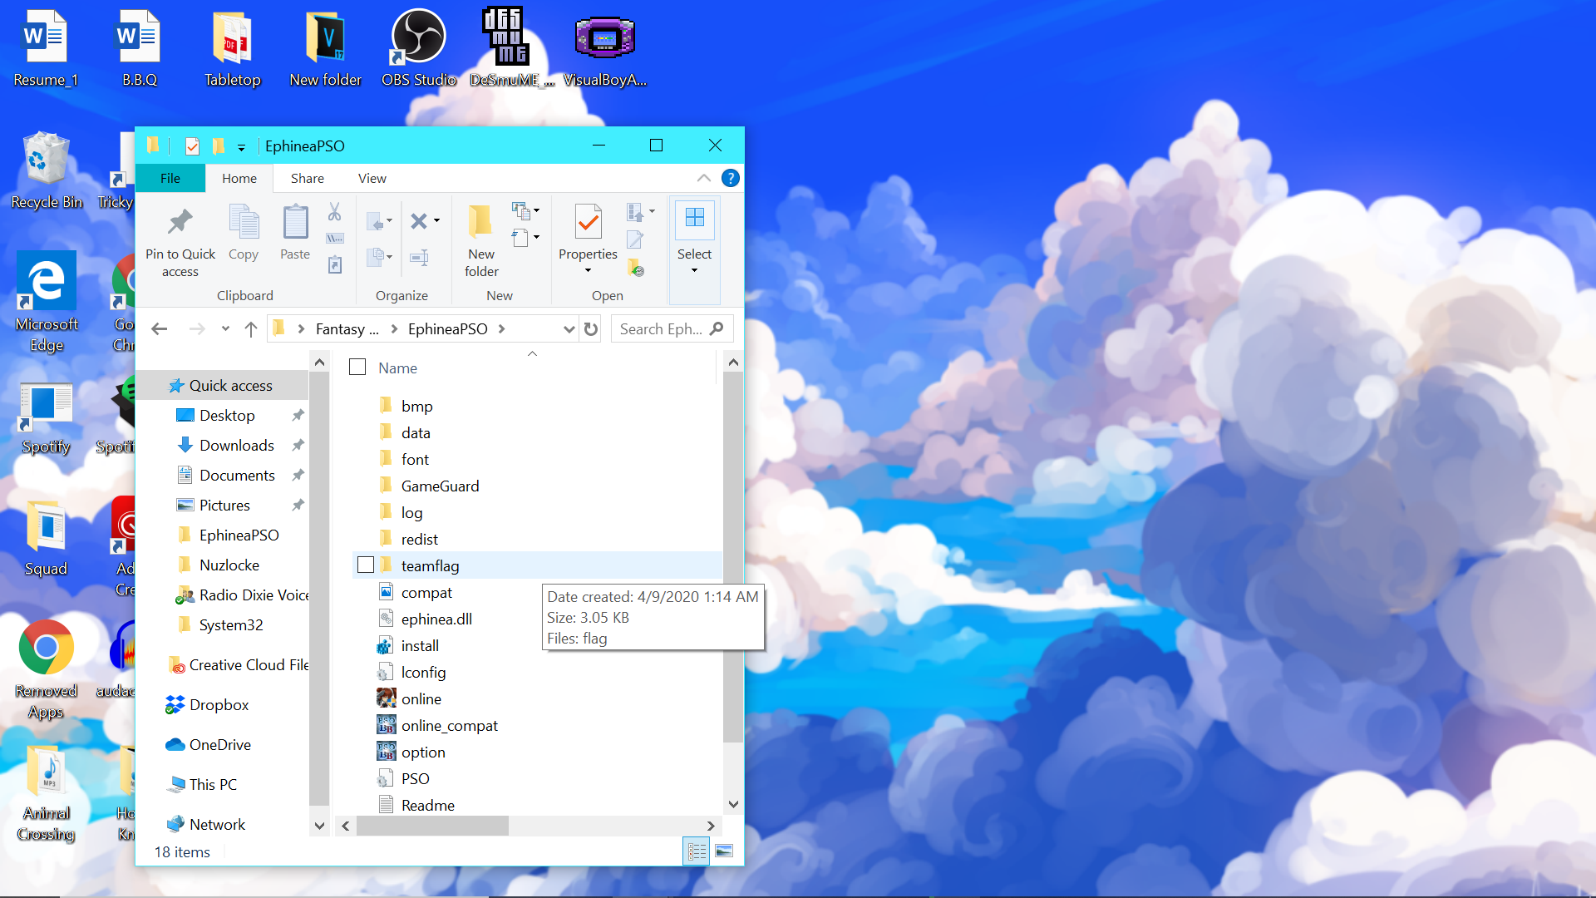The height and width of the screenshot is (898, 1596).
Task: Open the Easy access dropdown
Action: (x=525, y=238)
